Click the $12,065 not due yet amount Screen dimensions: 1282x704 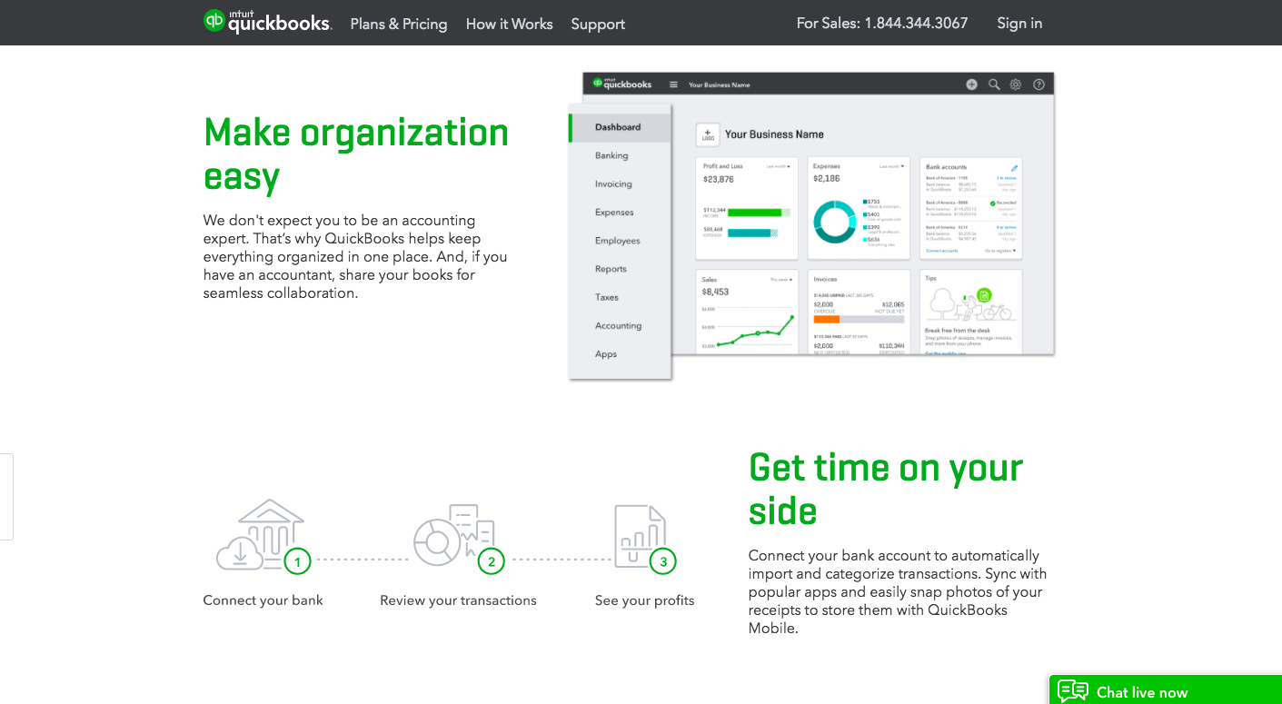coord(892,304)
